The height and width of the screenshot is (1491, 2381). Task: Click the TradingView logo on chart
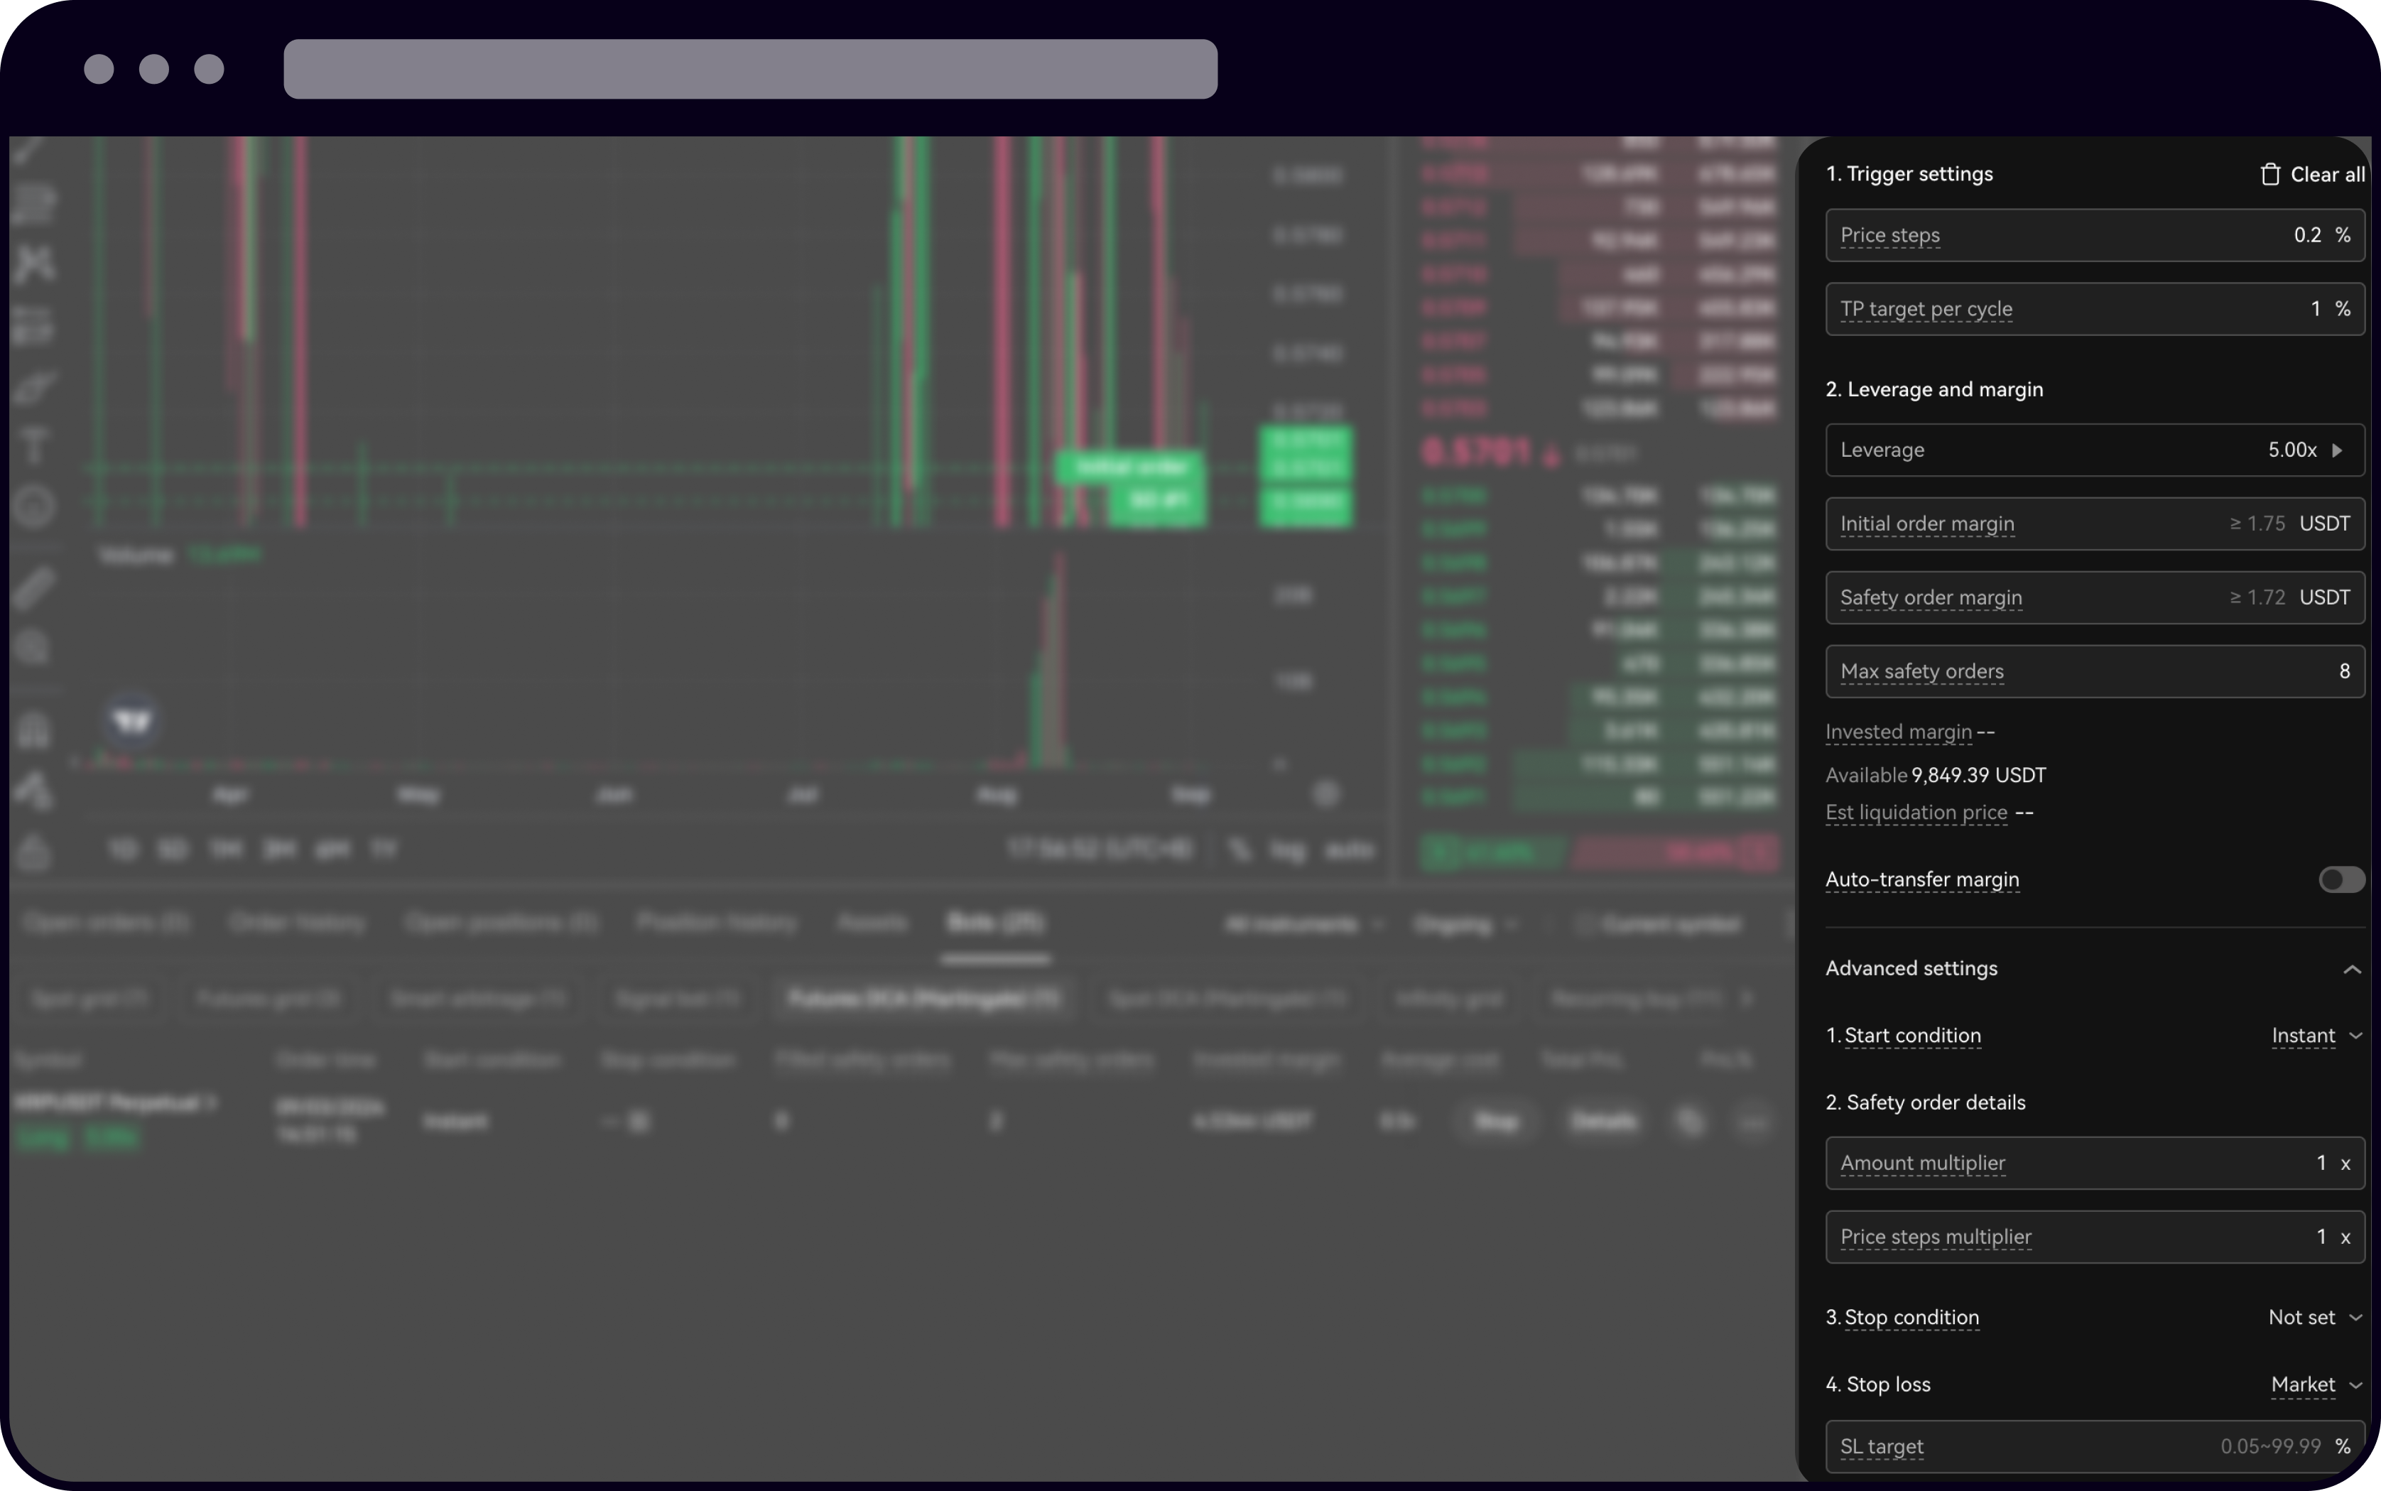coord(132,721)
